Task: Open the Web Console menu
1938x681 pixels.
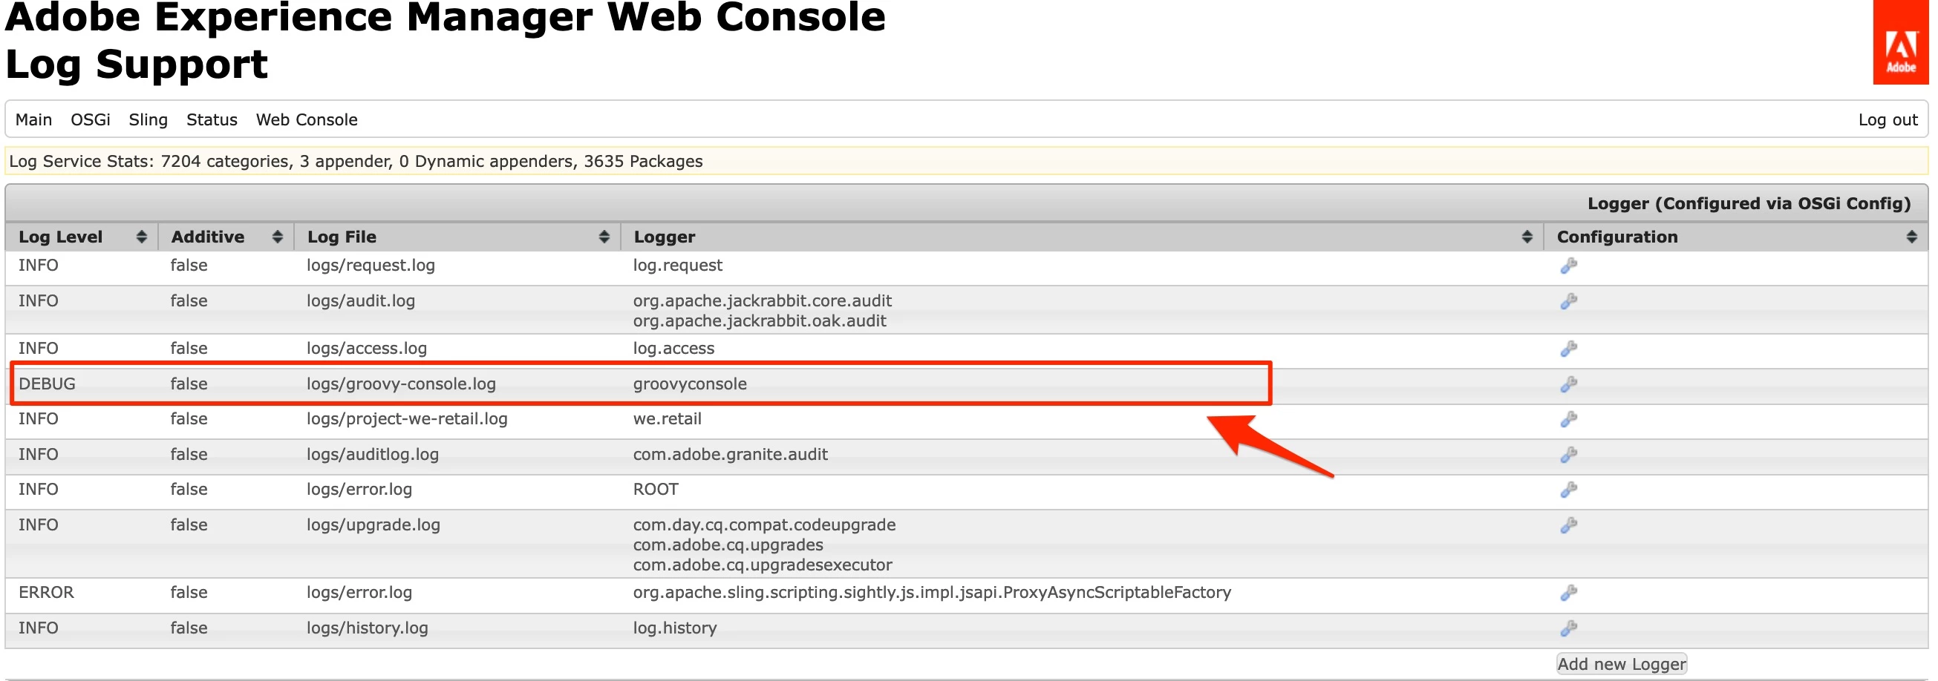Action: pyautogui.click(x=306, y=119)
